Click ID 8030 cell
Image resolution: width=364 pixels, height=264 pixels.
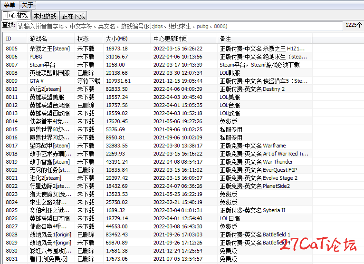[x=11, y=251]
